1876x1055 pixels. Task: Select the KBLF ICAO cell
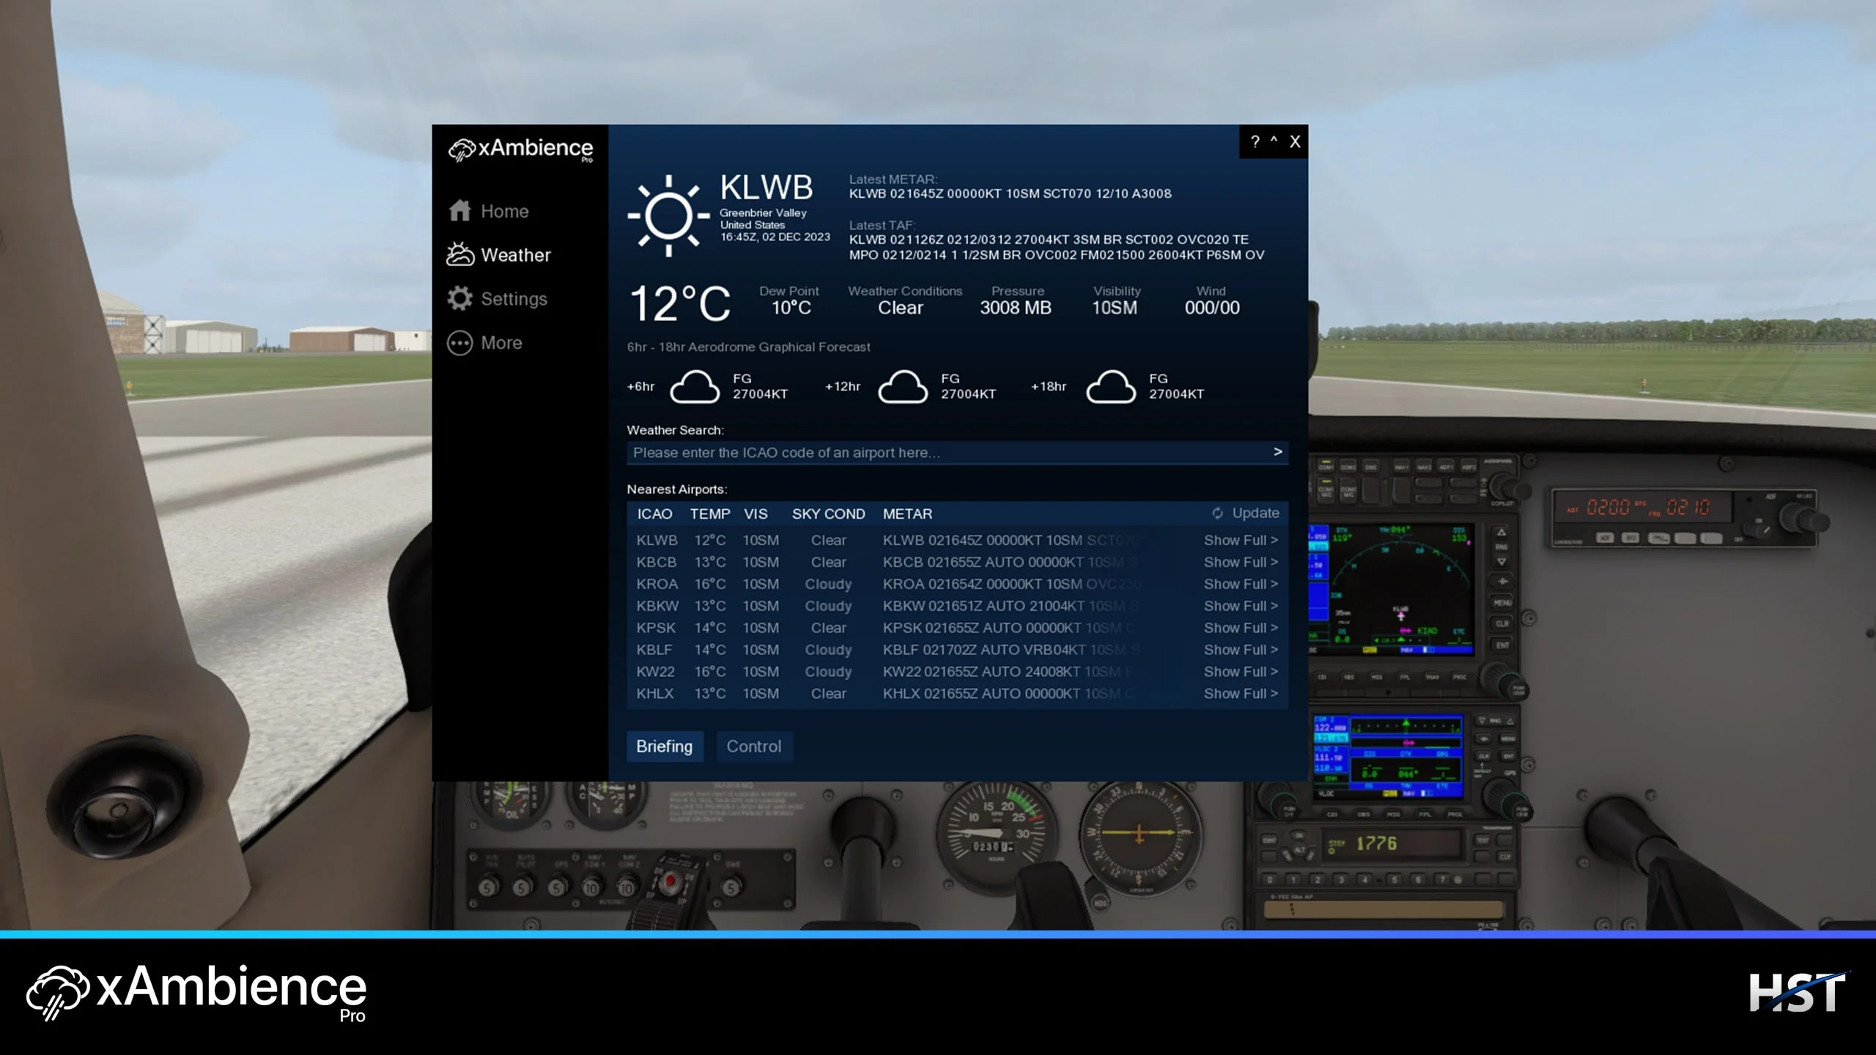(654, 650)
